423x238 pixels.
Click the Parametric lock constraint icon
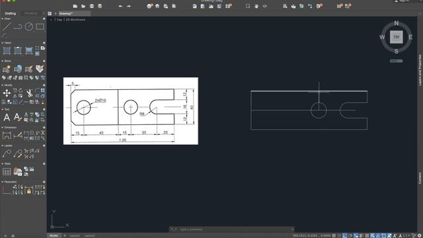(x=29, y=190)
